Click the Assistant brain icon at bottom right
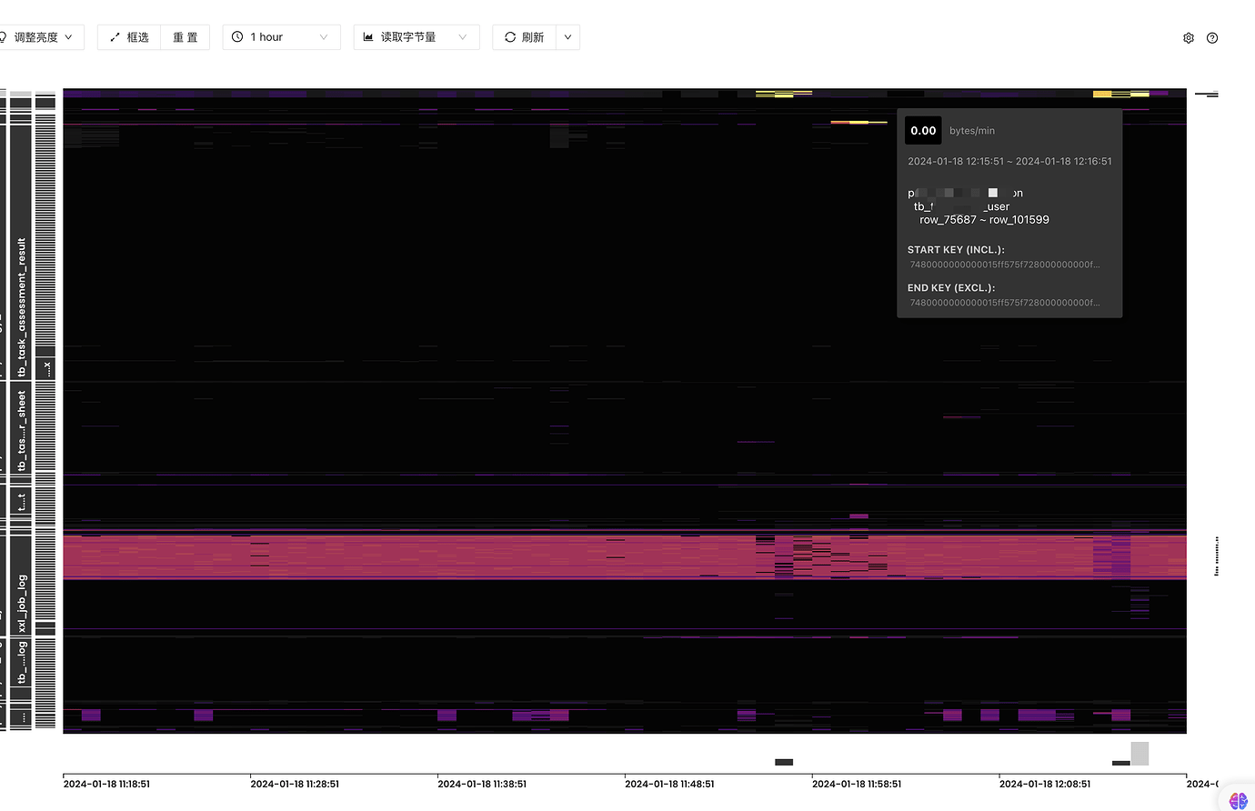This screenshot has width=1255, height=811. coord(1238,800)
